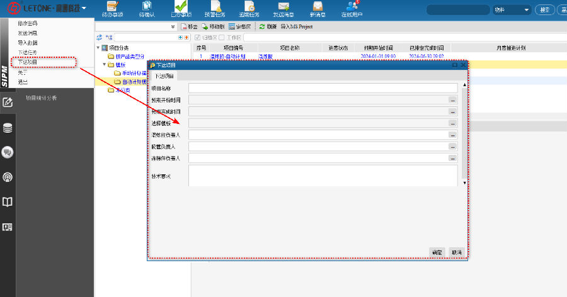Image resolution: width=567 pixels, height=297 pixels.
Task: Open the 预警任务 warning icon
Action: pos(215,9)
